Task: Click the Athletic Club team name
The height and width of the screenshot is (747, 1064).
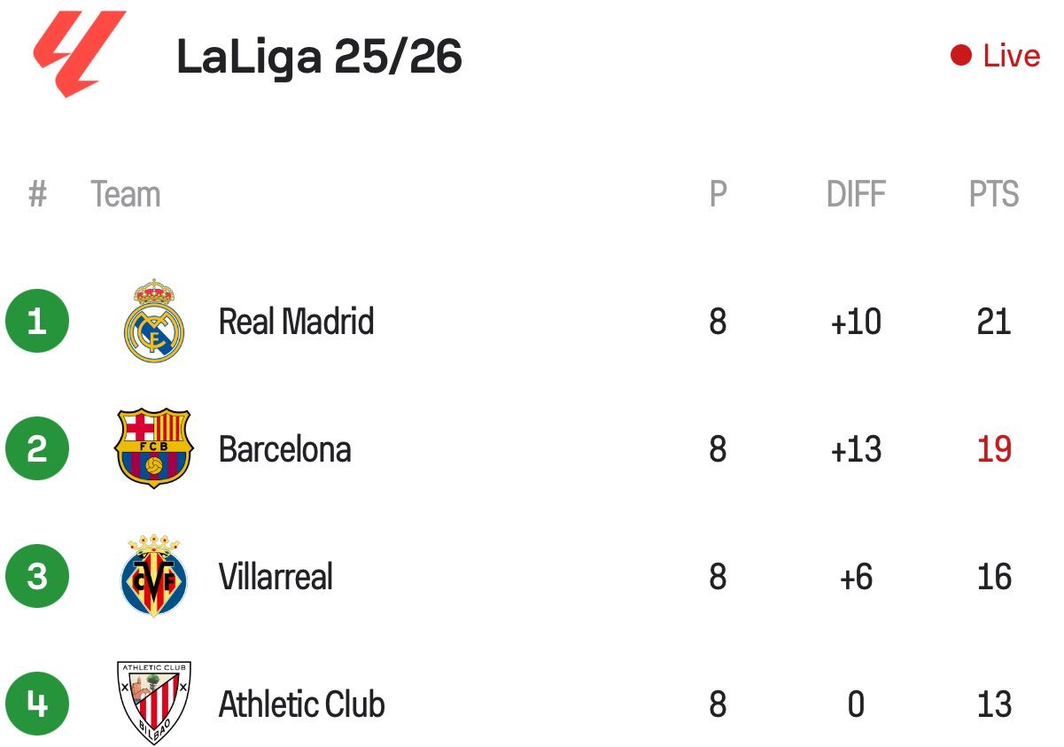Action: (302, 704)
